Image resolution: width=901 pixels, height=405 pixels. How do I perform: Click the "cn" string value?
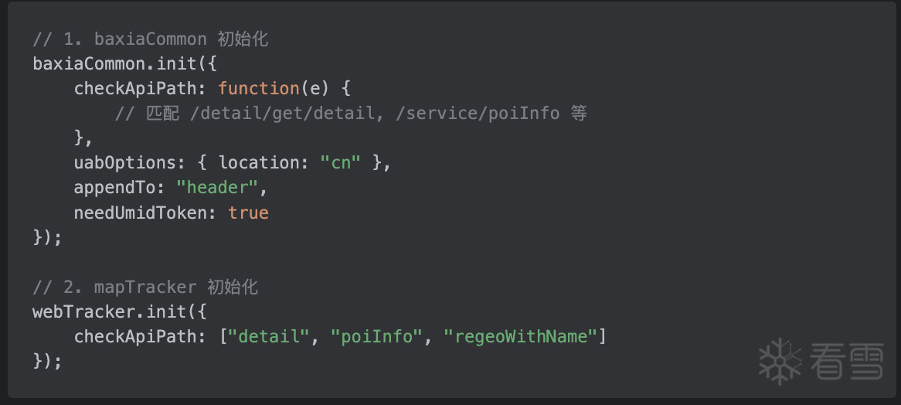(341, 163)
